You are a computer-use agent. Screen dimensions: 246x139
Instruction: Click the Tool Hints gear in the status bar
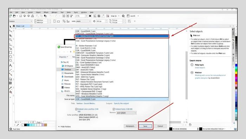(x=11, y=129)
